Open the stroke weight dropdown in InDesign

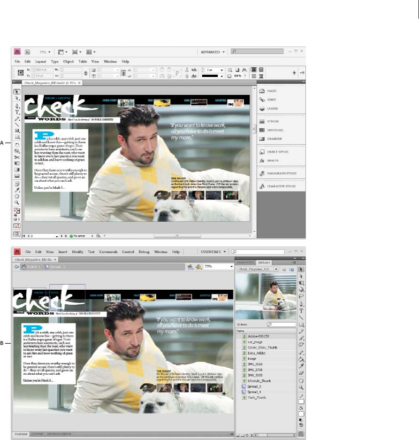pyautogui.click(x=221, y=70)
